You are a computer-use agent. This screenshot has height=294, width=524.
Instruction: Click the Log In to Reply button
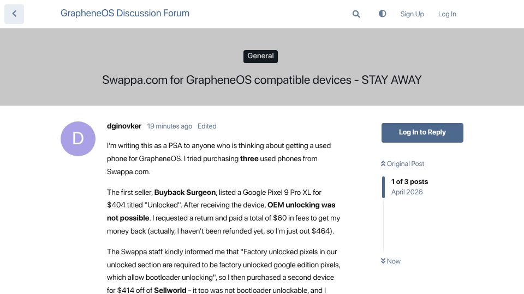pyautogui.click(x=422, y=133)
